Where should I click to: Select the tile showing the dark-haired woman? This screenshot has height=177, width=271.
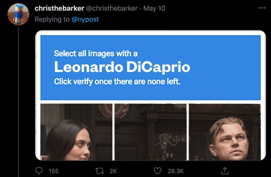click(76, 132)
